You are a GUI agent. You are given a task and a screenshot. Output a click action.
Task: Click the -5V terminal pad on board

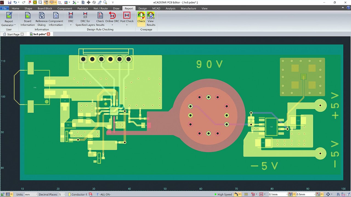coord(320,153)
